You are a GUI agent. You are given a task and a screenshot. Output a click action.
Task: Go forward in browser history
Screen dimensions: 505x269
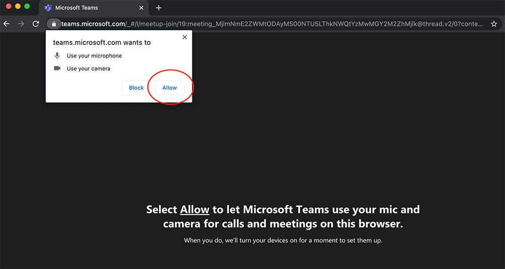click(x=21, y=24)
